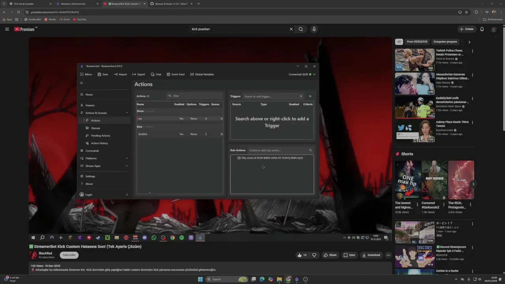Open The REAL Protagonis... short thumbnail

pos(461,180)
